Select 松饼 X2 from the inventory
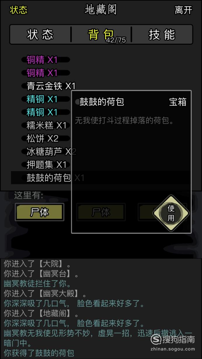Screen dimensions: 202x359 [42, 138]
